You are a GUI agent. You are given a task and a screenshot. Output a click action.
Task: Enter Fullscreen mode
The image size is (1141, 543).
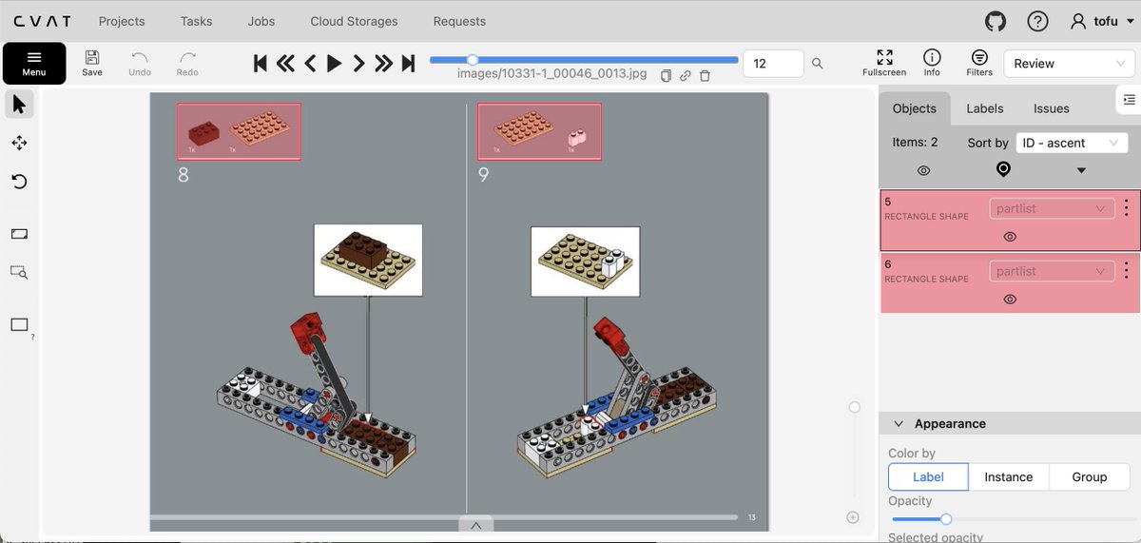point(884,63)
